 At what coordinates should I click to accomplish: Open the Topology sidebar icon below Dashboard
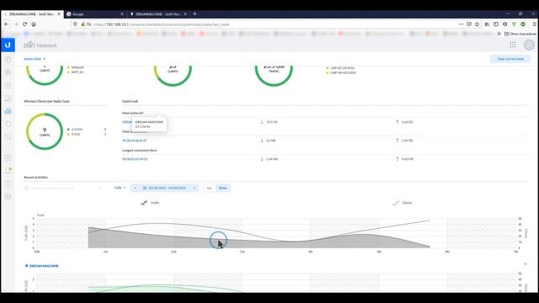[x=8, y=72]
